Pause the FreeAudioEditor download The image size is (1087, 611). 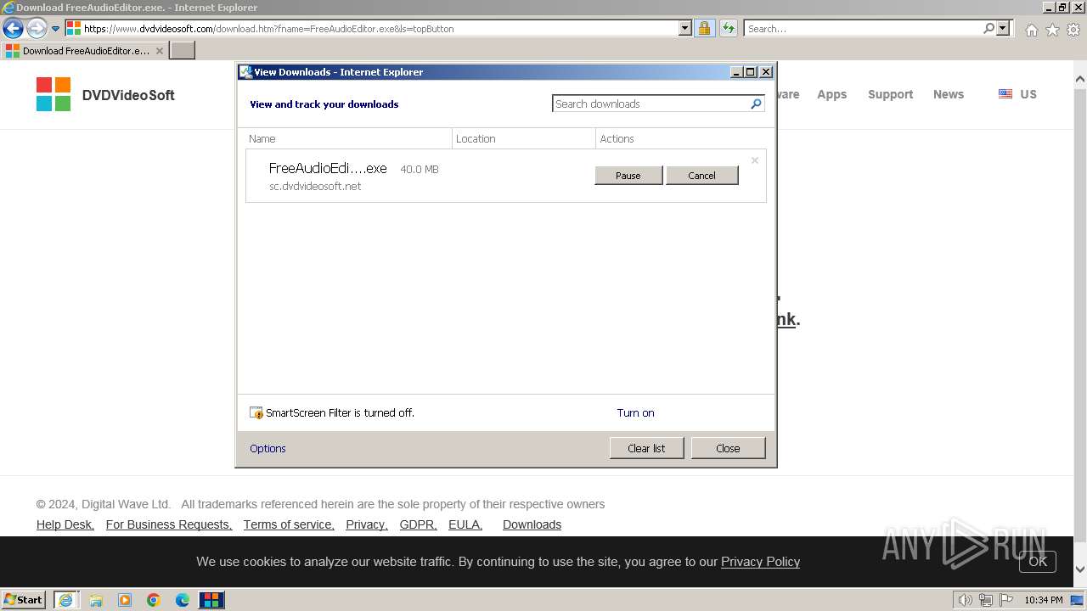coord(628,176)
